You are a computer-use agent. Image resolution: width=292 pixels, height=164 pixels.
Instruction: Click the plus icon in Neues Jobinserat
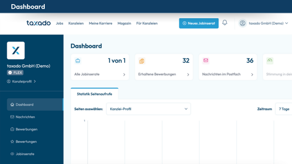coord(184,23)
